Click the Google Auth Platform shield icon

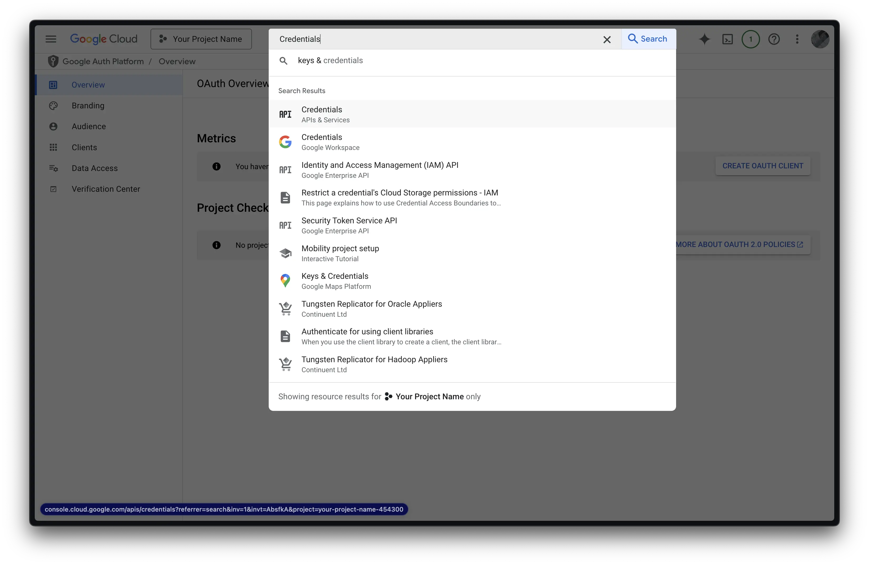click(53, 61)
